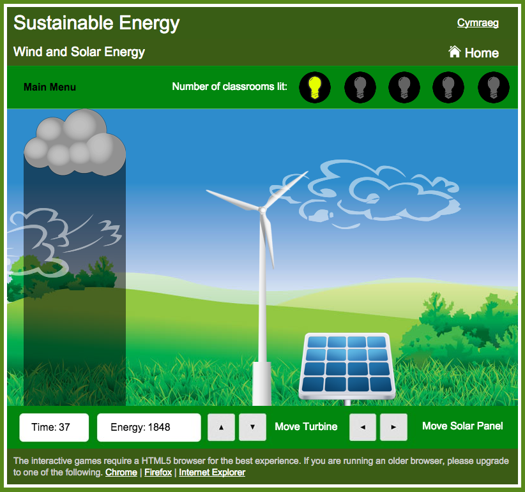Move solar panel right with right arrow
Screen dimensions: 525x492
click(x=393, y=427)
